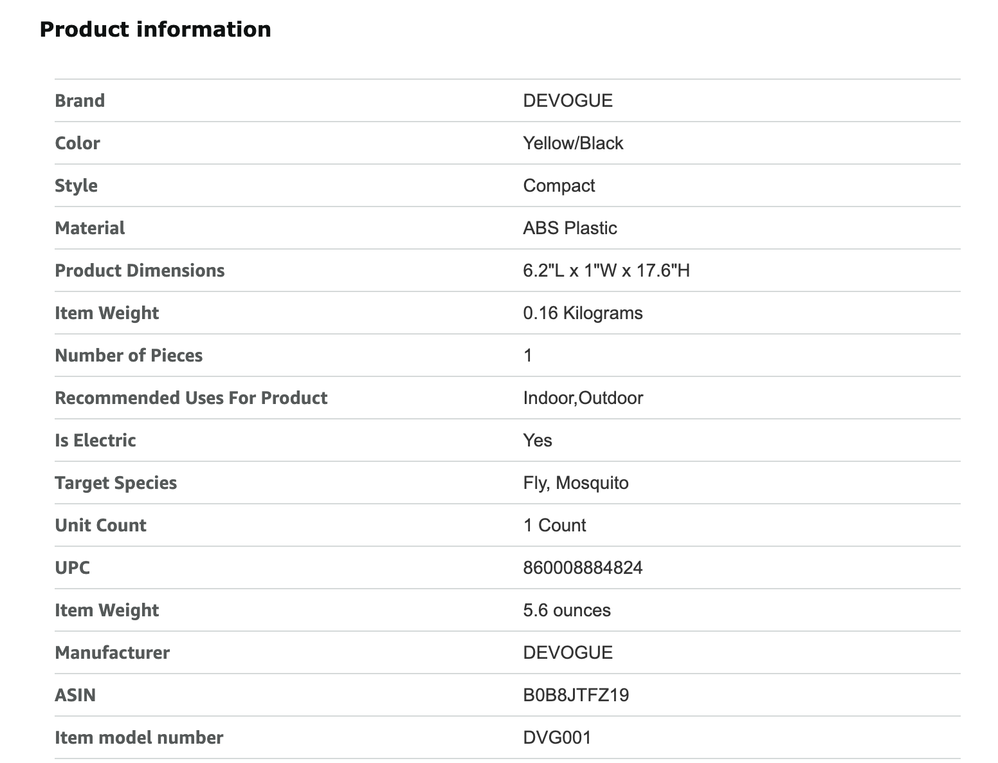This screenshot has height=763, width=998.
Task: Click the UPC number 860008884824
Action: [x=583, y=567]
